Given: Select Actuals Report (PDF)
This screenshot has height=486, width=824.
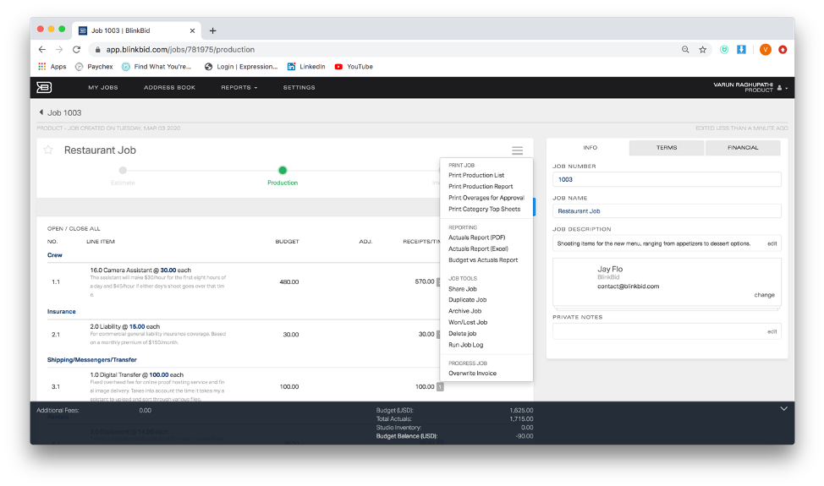Looking at the screenshot, I should coord(476,238).
